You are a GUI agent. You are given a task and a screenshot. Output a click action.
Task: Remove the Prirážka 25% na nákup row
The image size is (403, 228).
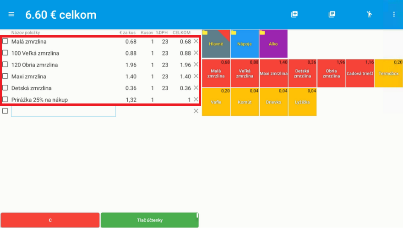(x=196, y=99)
